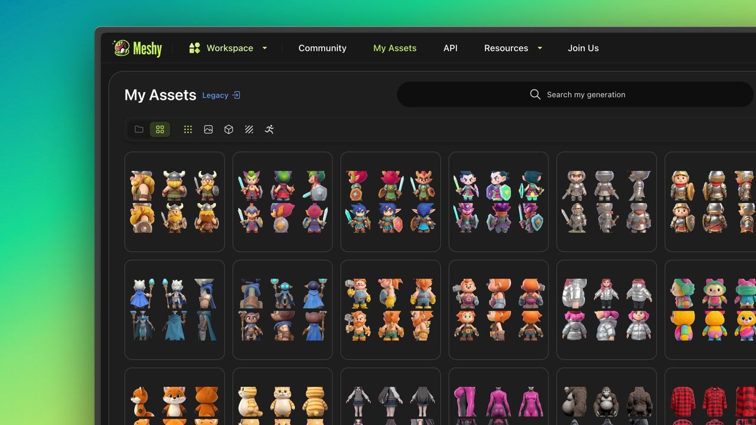Click the magnifying glass search icon
Viewport: 756px width, 425px height.
click(535, 94)
